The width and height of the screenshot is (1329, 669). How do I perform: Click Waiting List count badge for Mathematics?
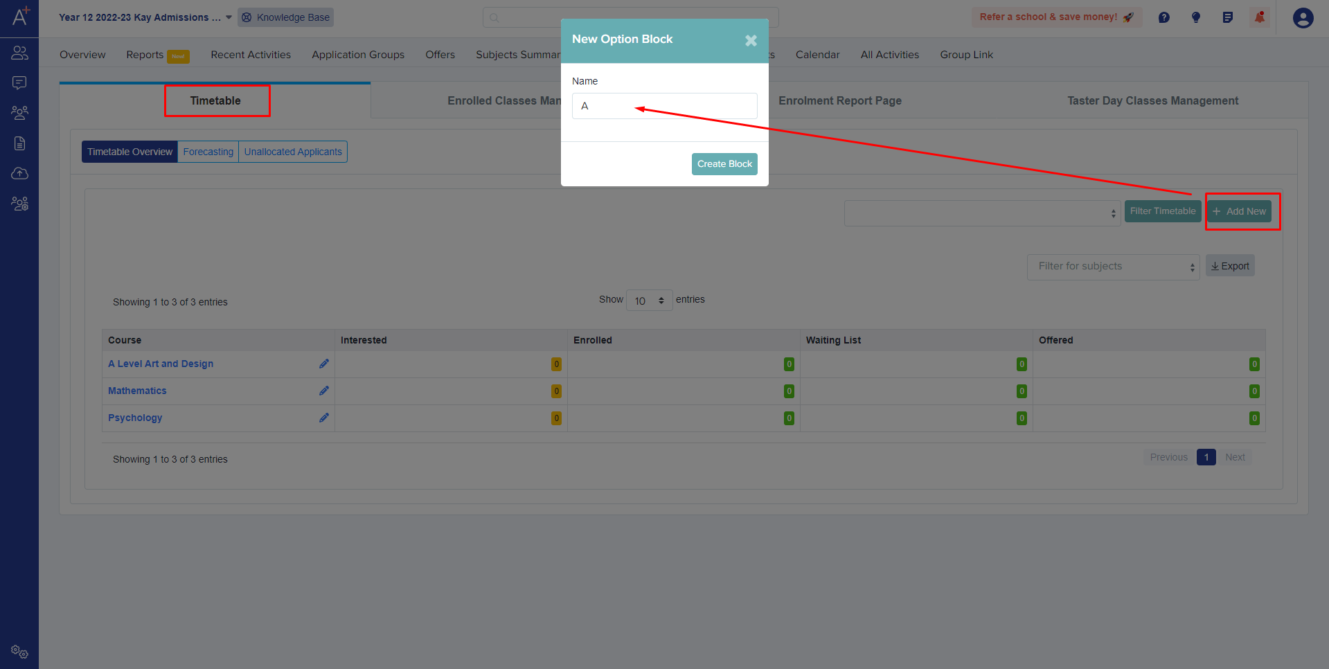(1022, 391)
